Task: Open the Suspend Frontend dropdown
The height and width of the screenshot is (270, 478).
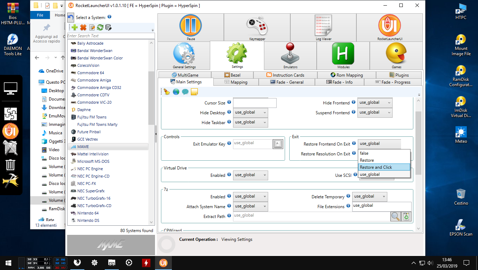Action: (x=375, y=112)
